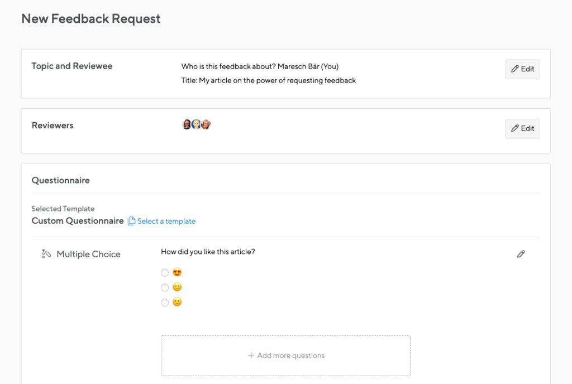Click the pencil icon in the Topic Edit button
572x384 pixels.
(x=516, y=69)
